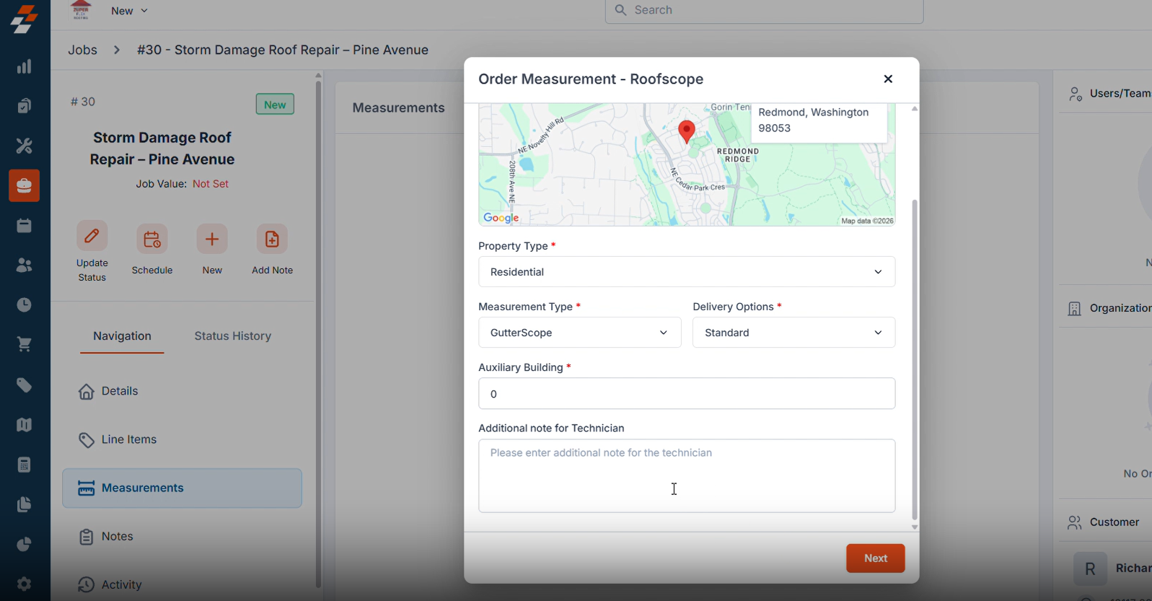Expand the Delivery Options dropdown
The image size is (1152, 601).
pos(793,333)
